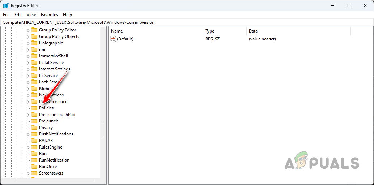The image size is (374, 185).
Task: Click the Prelaunch folder icon
Action: [x=35, y=121]
